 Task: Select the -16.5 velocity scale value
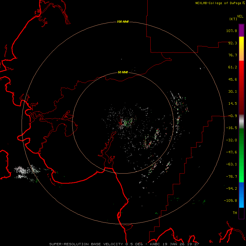coord(232,128)
